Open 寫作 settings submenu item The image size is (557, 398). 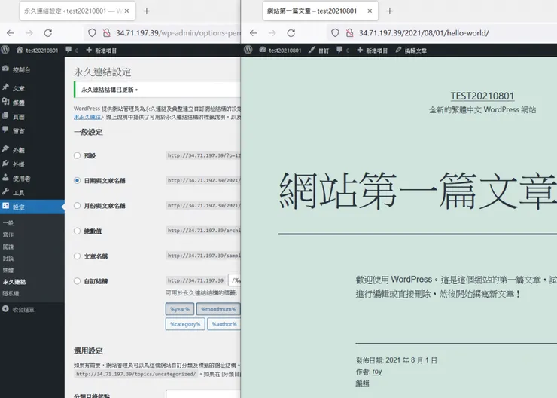[8, 234]
